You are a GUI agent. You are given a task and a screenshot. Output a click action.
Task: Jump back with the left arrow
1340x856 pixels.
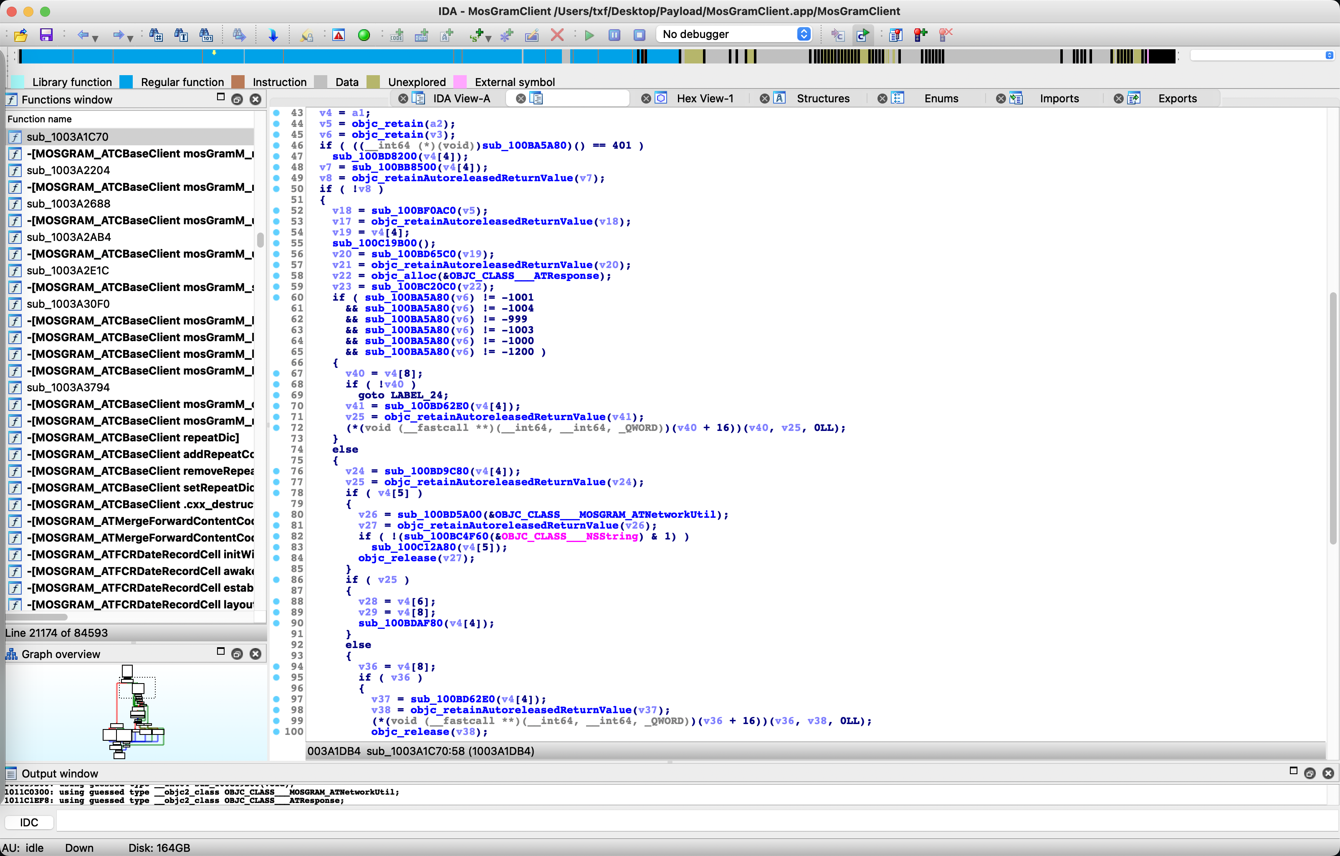tap(83, 35)
